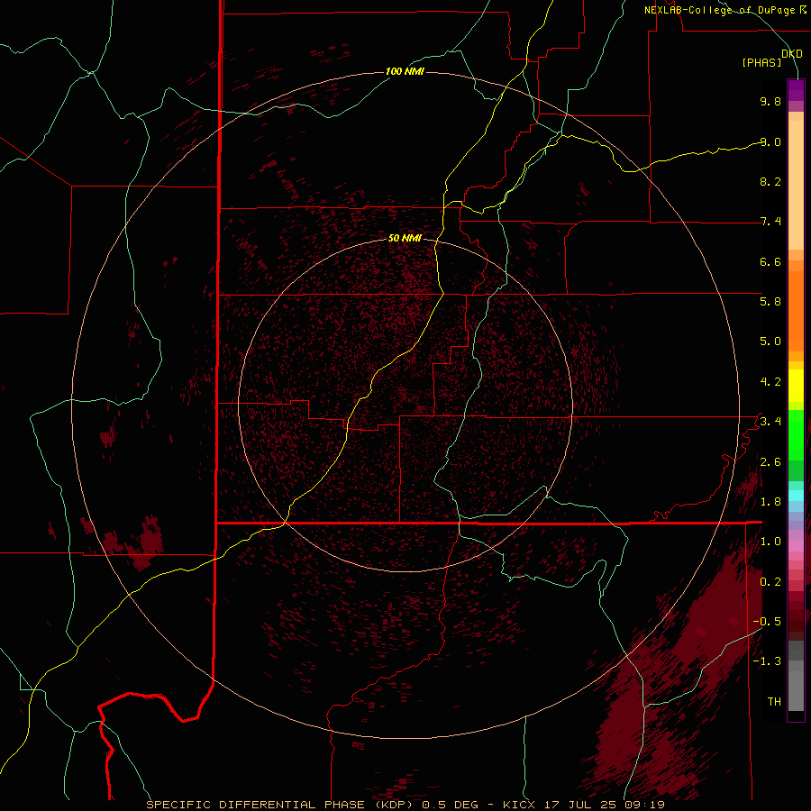Click the Specific Differential Phase KICX caption
The height and width of the screenshot is (811, 811).
[405, 805]
